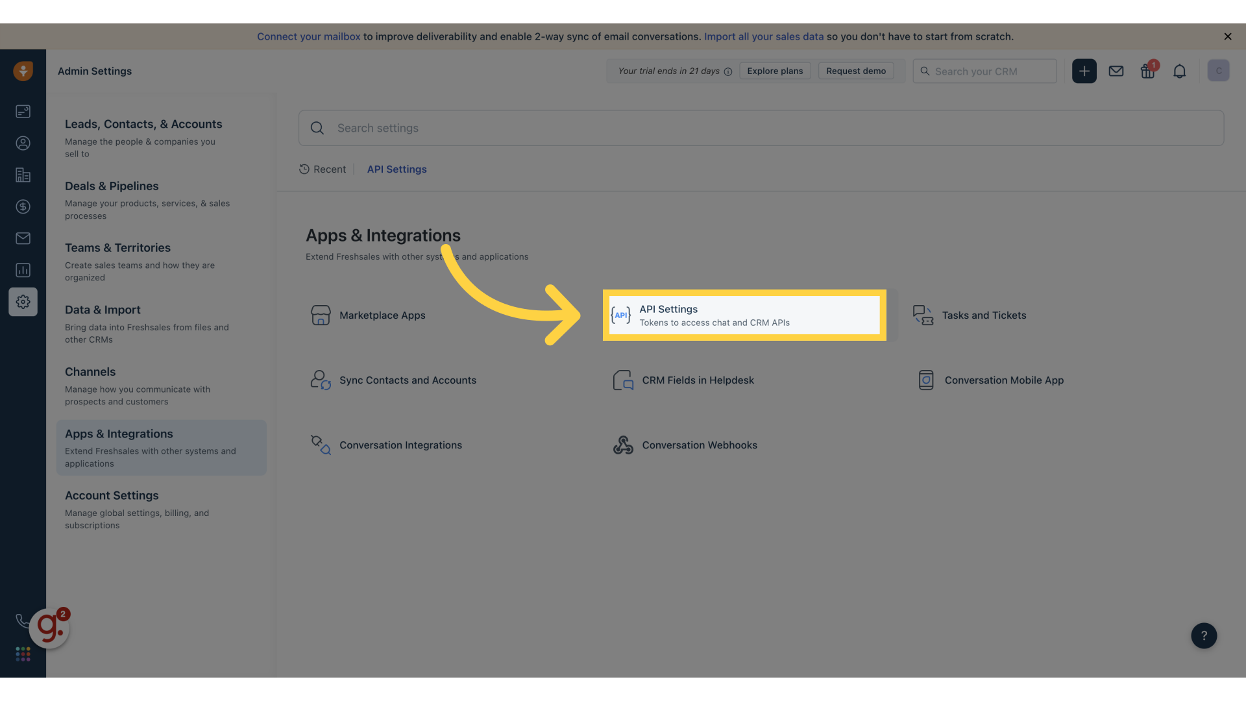Click the phone icon at sidebar bottom
The height and width of the screenshot is (701, 1246).
tap(22, 621)
